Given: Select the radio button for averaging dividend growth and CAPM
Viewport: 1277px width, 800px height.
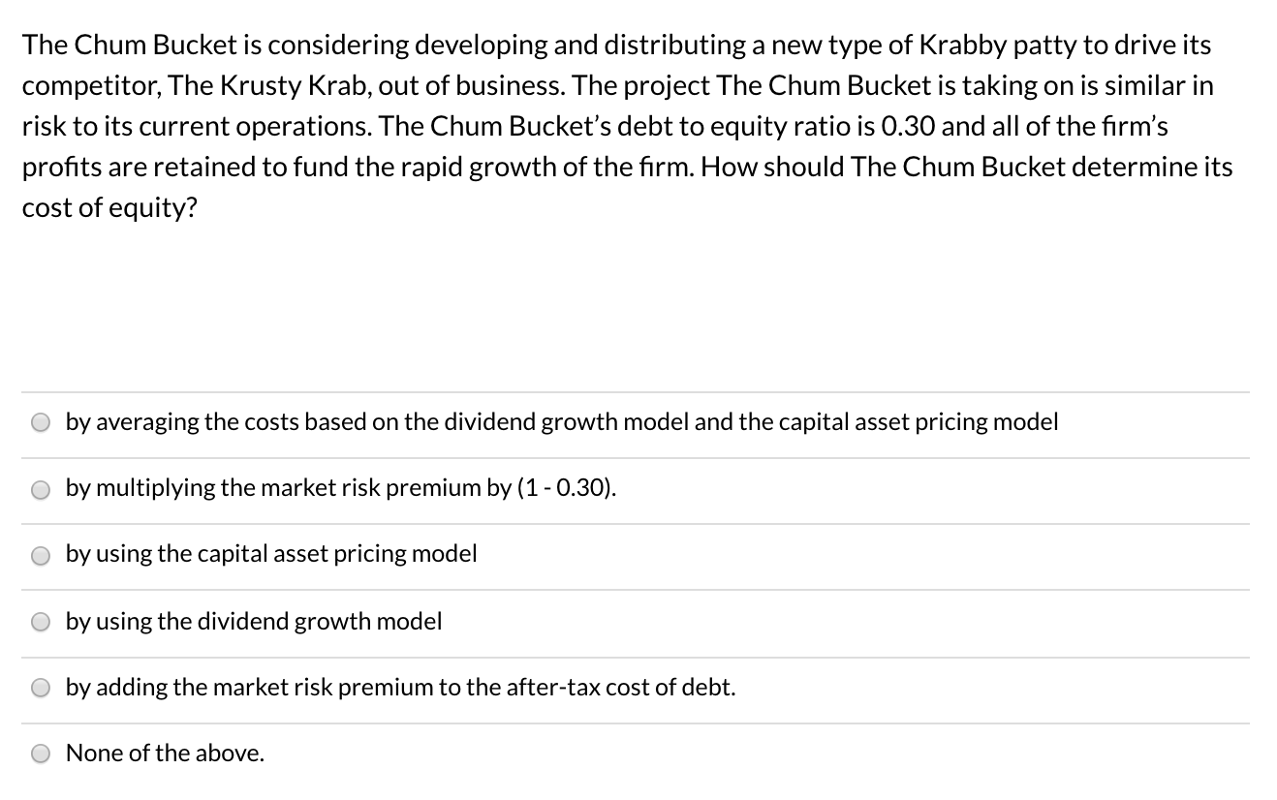Looking at the screenshot, I should point(41,421).
